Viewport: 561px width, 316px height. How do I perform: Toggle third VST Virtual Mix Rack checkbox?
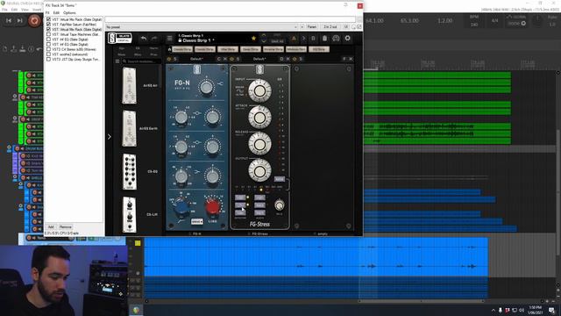(49, 29)
